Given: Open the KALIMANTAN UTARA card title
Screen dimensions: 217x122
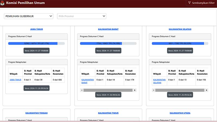Looking at the screenshot, I should pos(180,113).
